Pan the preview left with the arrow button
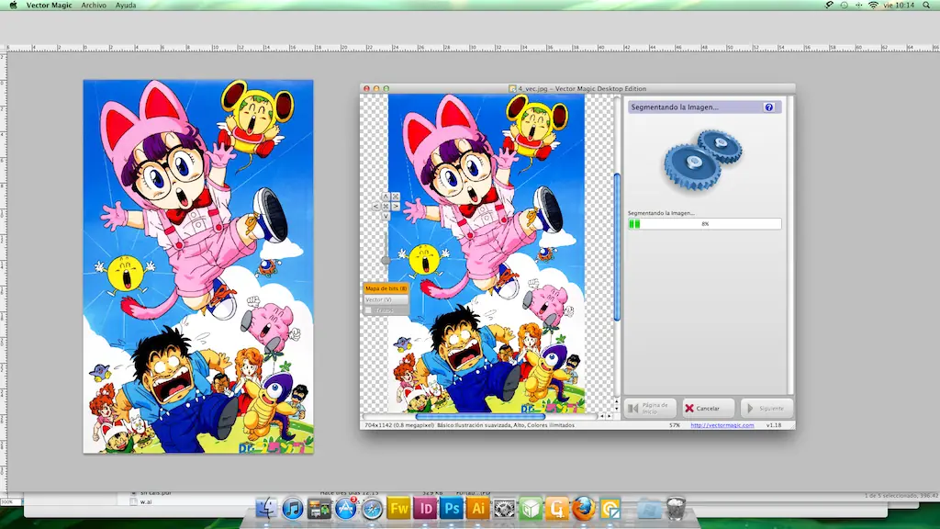940x529 pixels. (x=375, y=207)
